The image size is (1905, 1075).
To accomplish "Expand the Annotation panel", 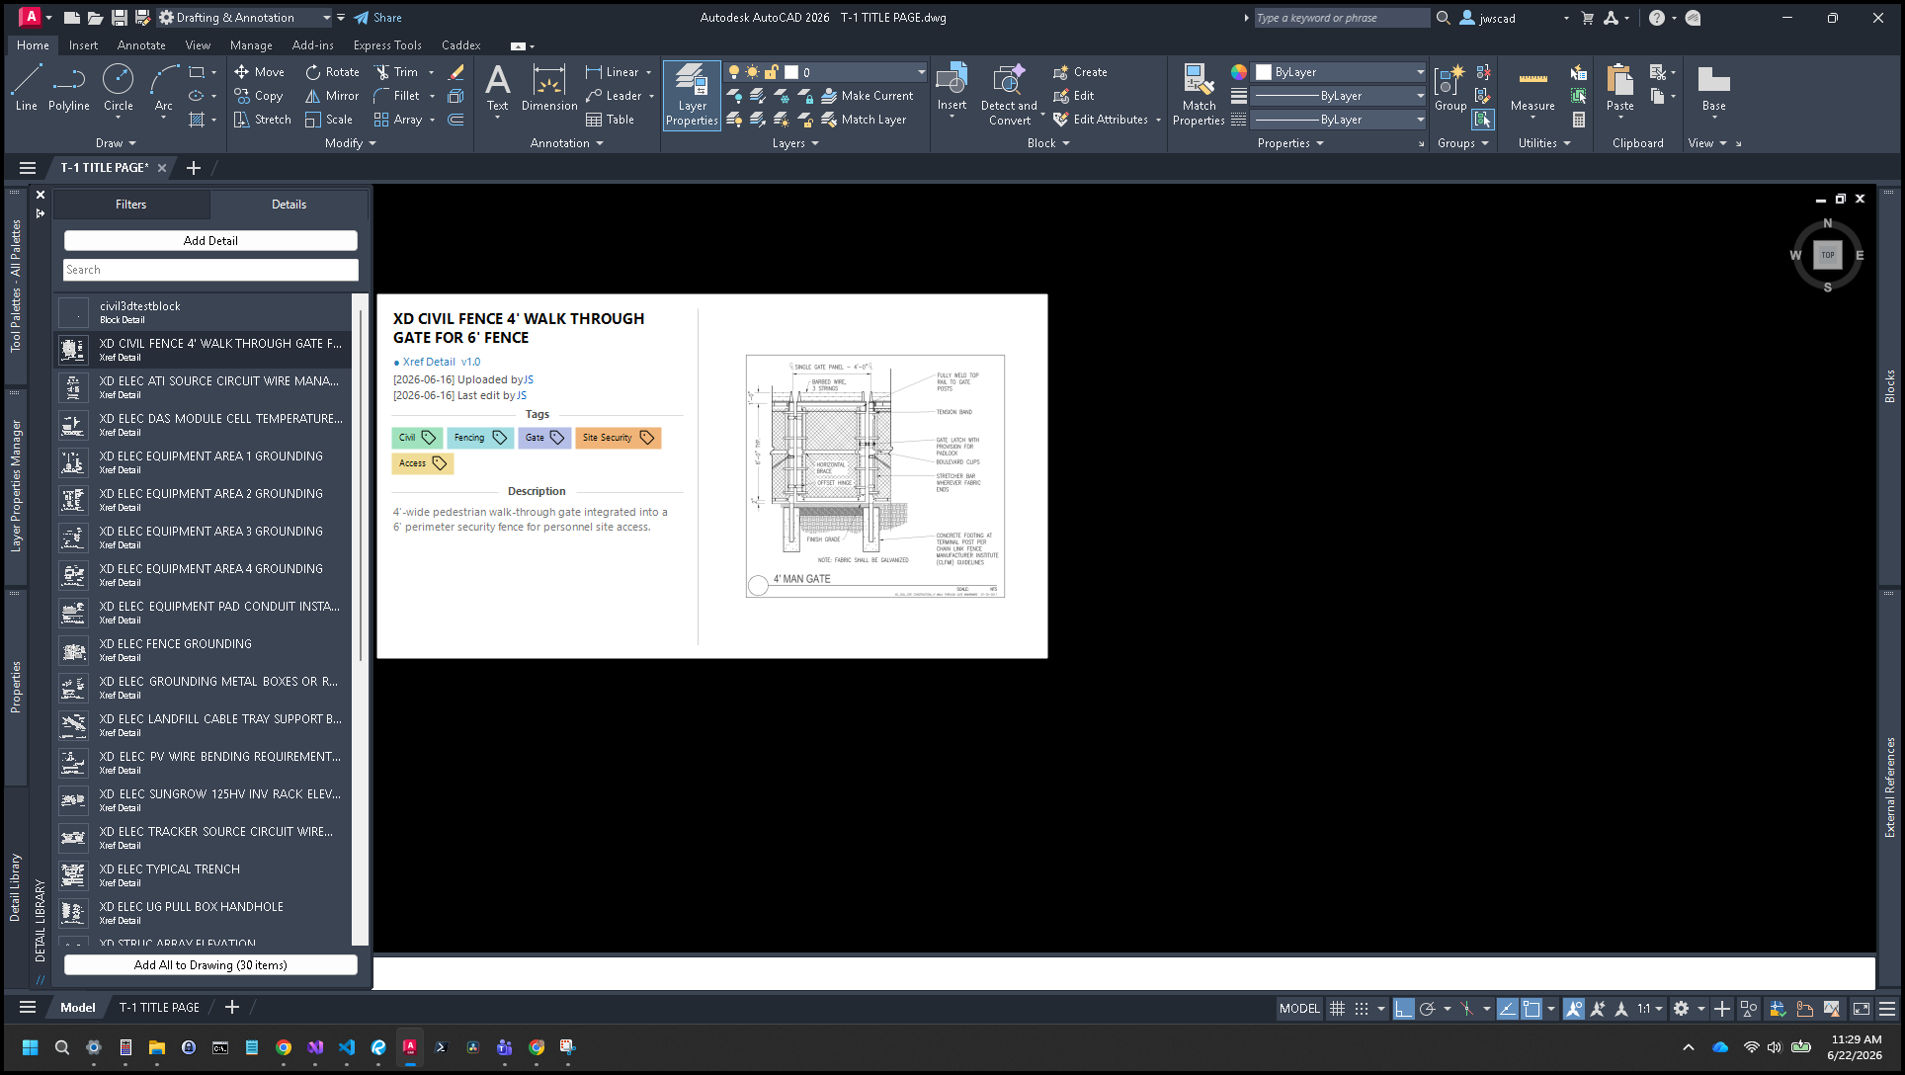I will (566, 143).
